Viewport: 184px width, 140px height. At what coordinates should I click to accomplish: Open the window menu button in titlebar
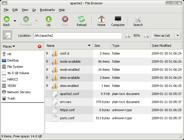4,3
